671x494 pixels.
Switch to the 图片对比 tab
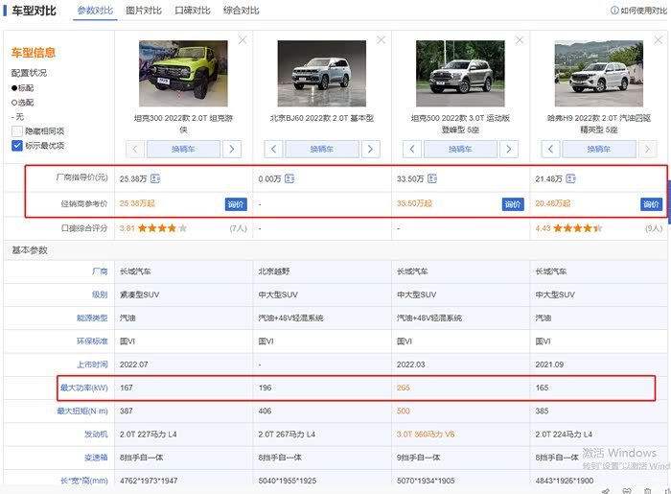pos(144,11)
